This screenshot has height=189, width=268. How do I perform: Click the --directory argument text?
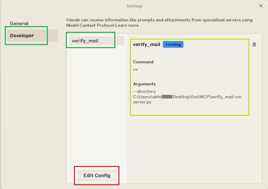144,91
